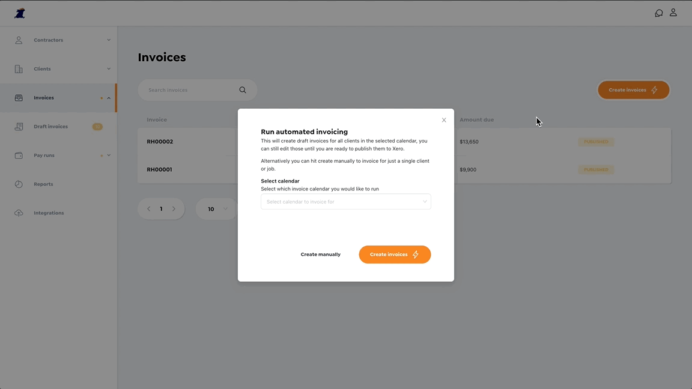This screenshot has width=692, height=389.
Task: Open the user profile icon
Action: (673, 13)
